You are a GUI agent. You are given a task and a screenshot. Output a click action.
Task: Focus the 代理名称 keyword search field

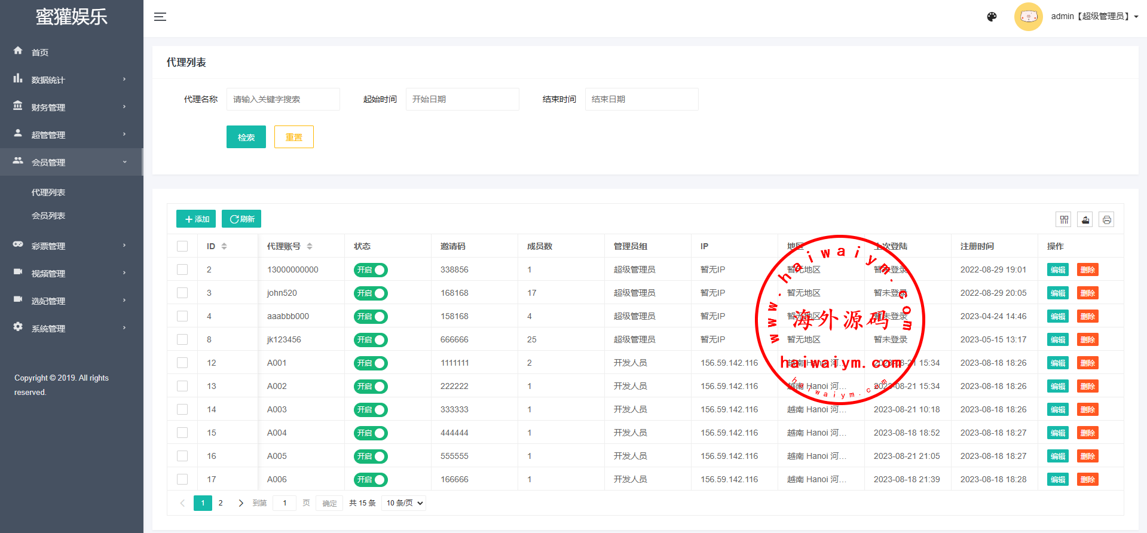tap(283, 99)
